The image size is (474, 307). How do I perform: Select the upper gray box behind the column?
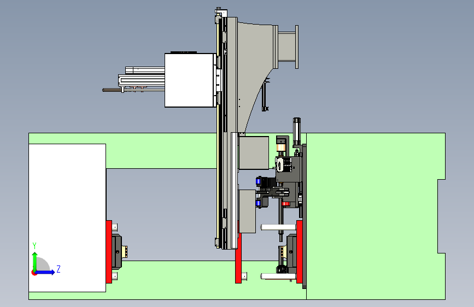254,152
